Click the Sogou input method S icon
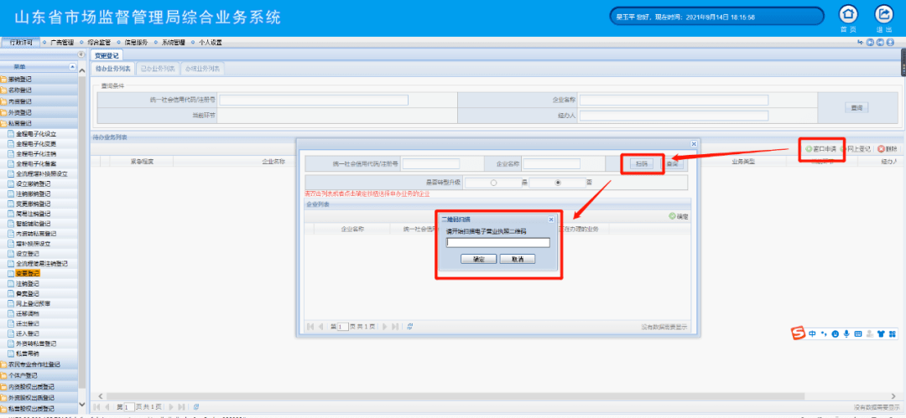The height and width of the screenshot is (418, 906). click(799, 333)
